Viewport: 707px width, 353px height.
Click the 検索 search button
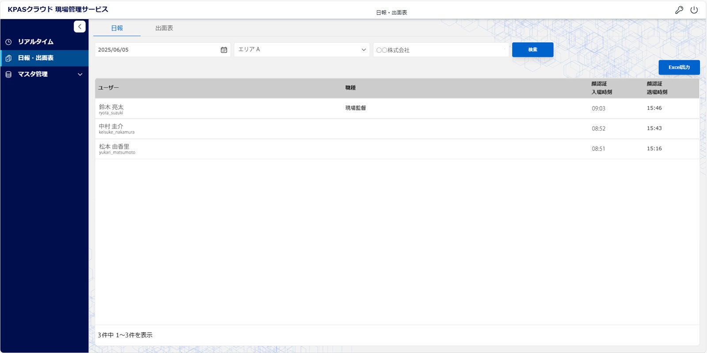click(532, 50)
